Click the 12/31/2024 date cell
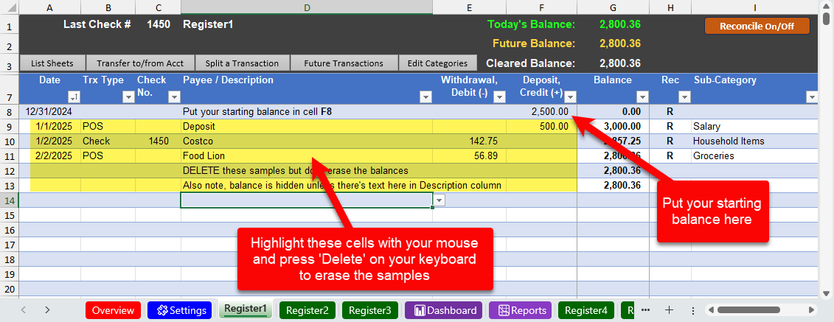Image resolution: width=834 pixels, height=322 pixels. [x=50, y=112]
